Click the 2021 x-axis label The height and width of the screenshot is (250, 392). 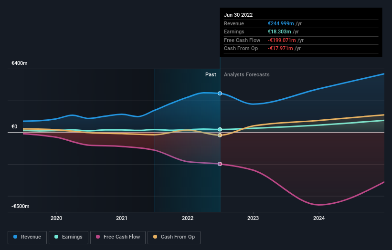click(122, 219)
